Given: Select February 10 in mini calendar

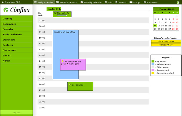Looking at the screenshot, I should pos(159,22).
